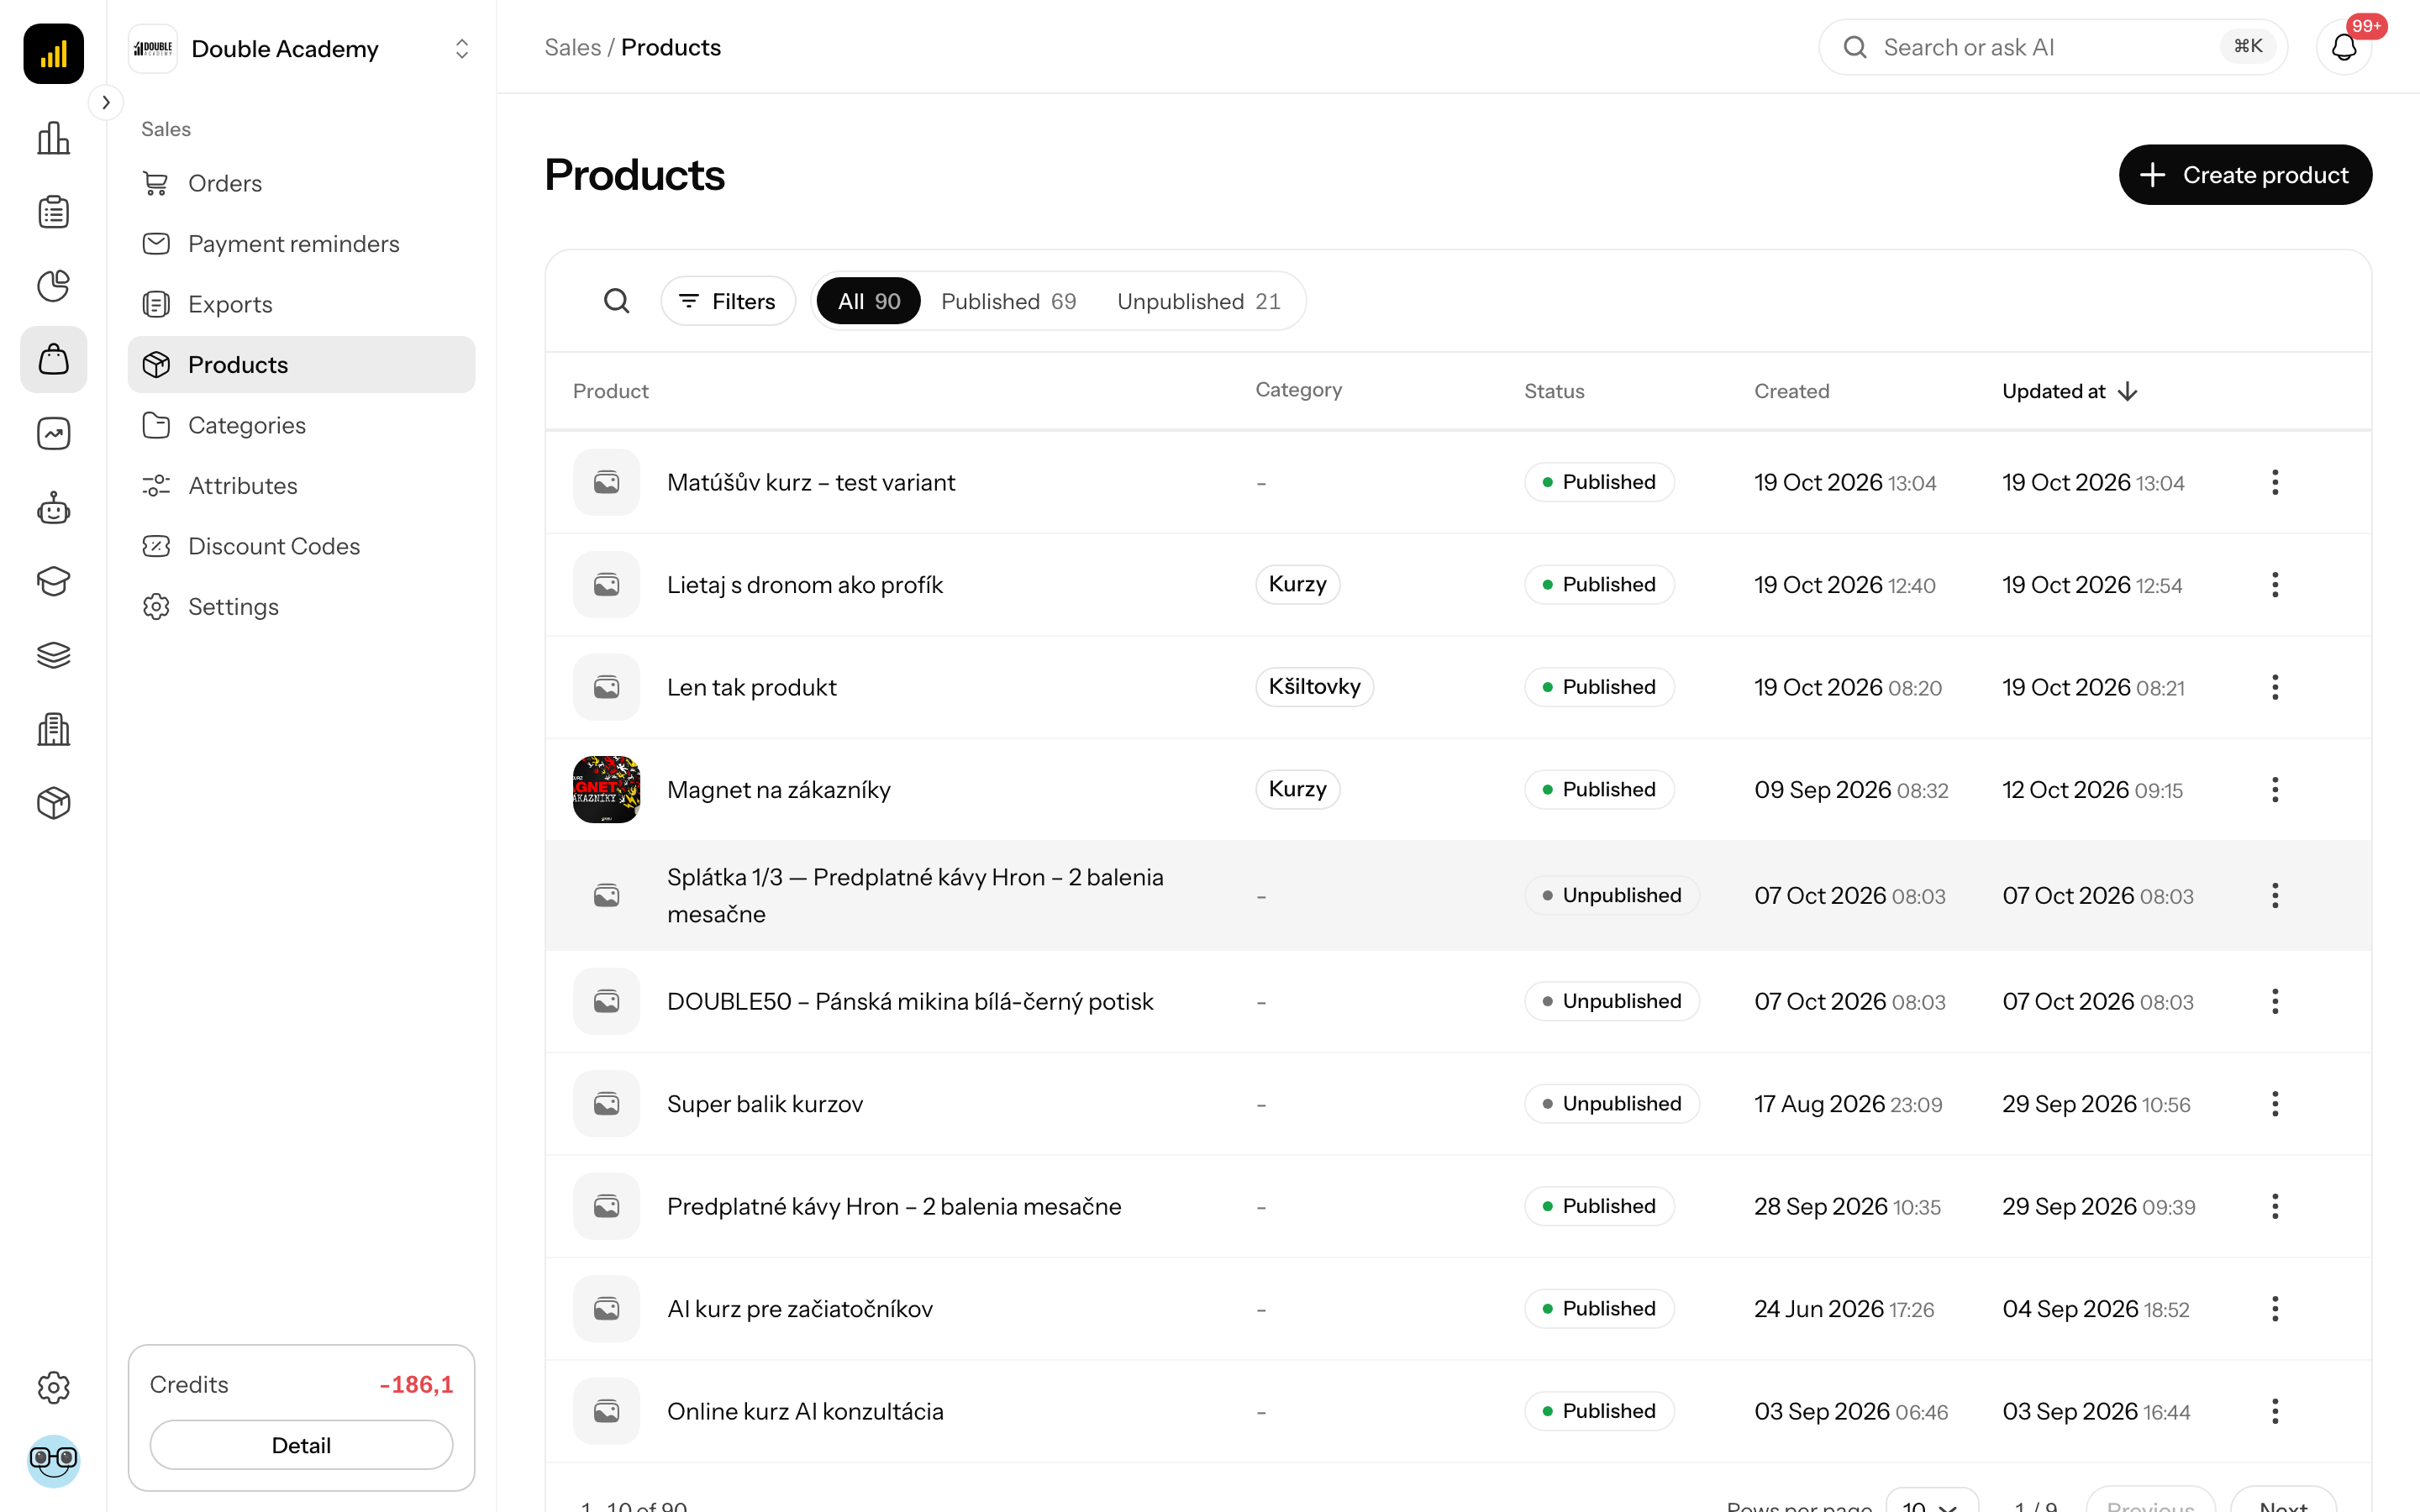
Task: Click the Sales breadcrumb link
Action: (x=572, y=47)
